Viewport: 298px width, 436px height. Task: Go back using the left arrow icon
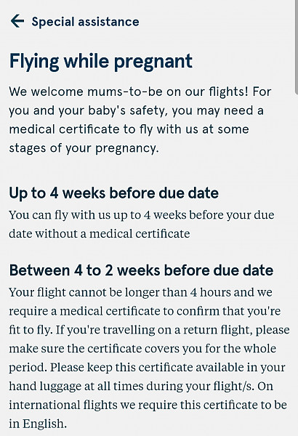(17, 21)
